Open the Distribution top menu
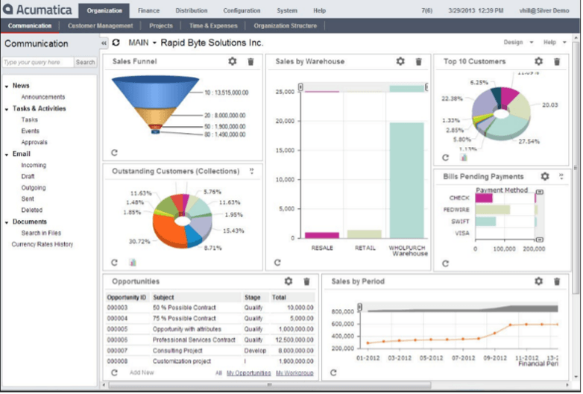Viewport: 583px width, 394px height. click(192, 10)
